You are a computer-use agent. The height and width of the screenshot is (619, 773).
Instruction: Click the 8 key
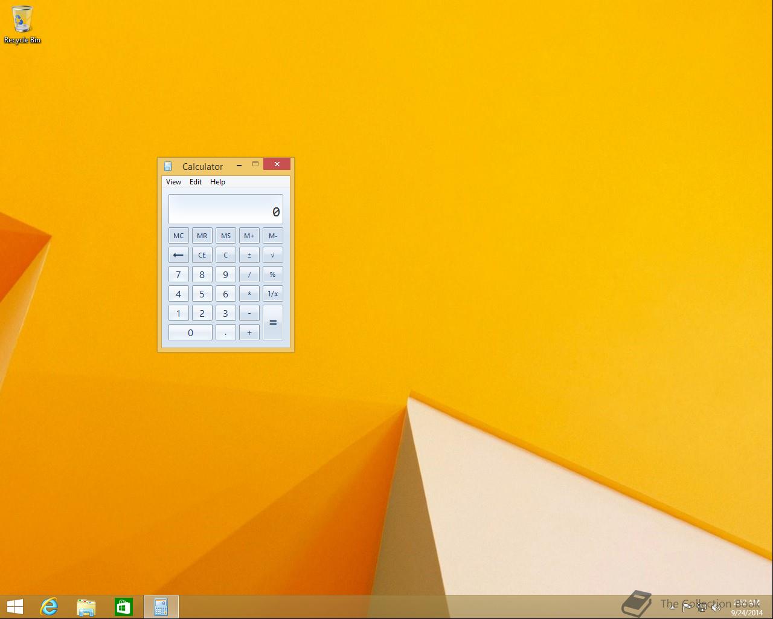202,274
